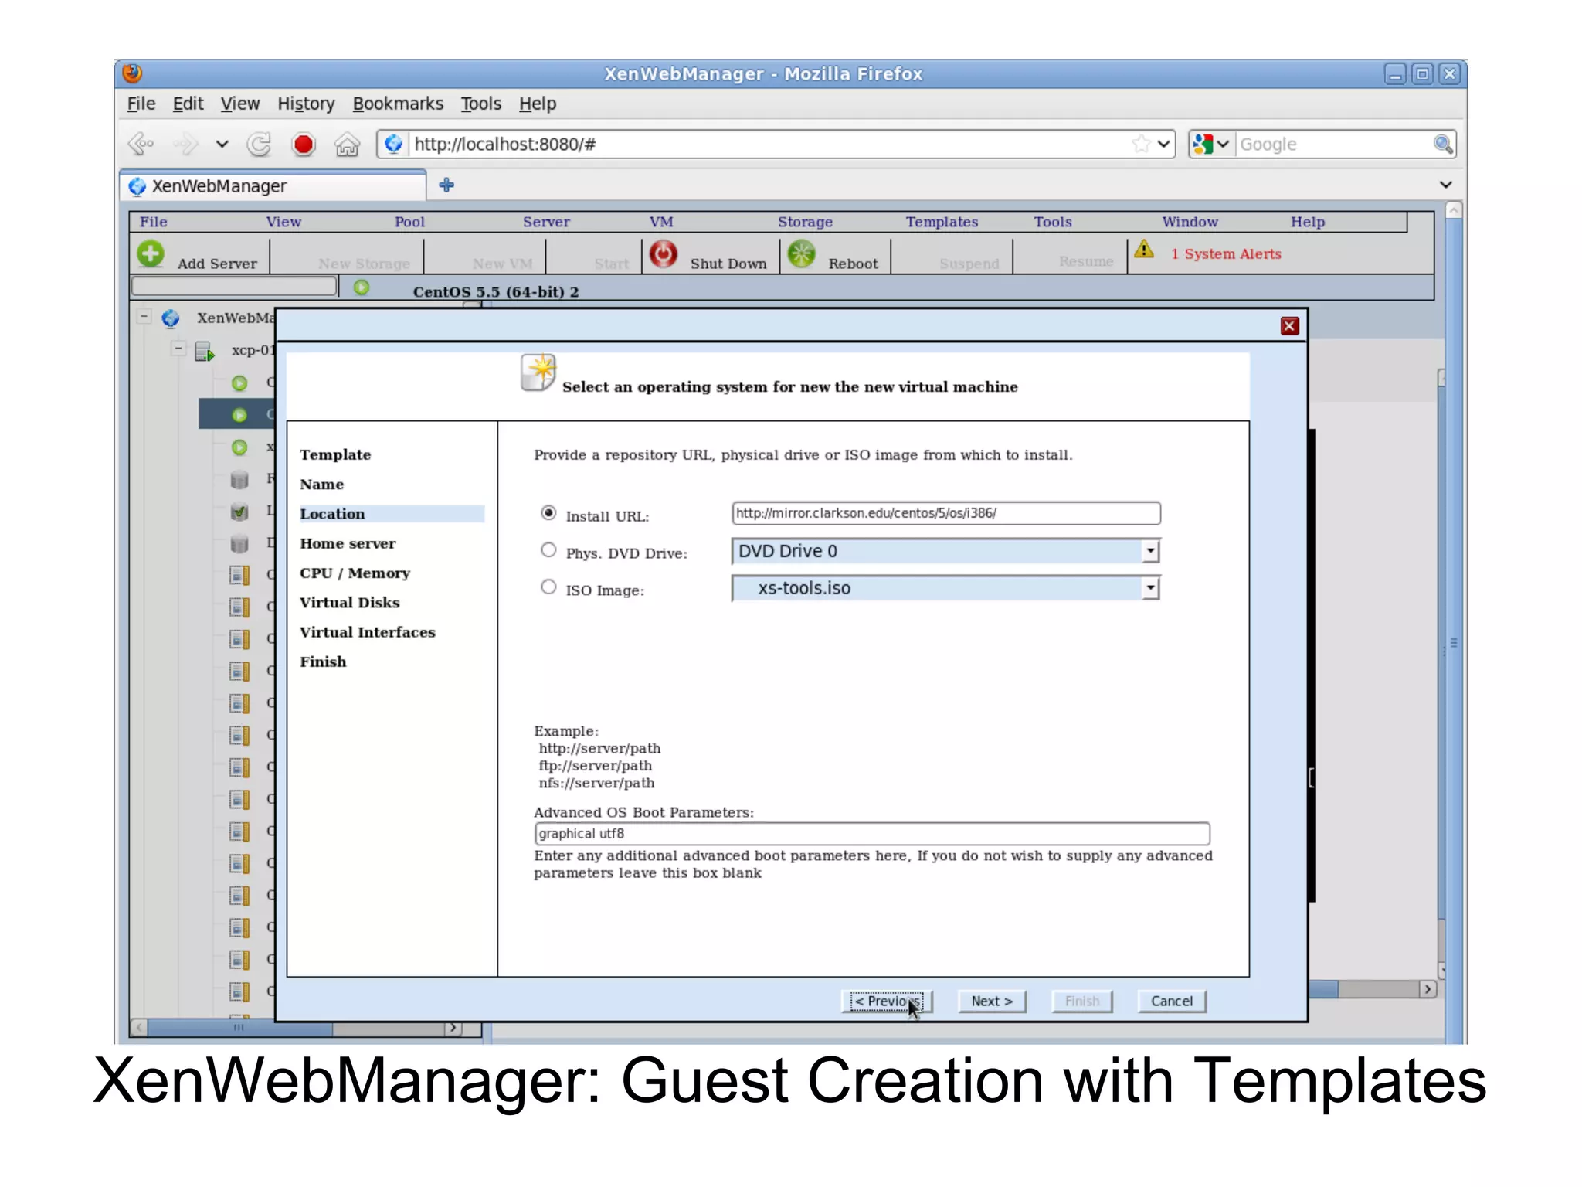The image size is (1582, 1187).
Task: Open XenWebManager Storage menu
Action: pos(805,222)
